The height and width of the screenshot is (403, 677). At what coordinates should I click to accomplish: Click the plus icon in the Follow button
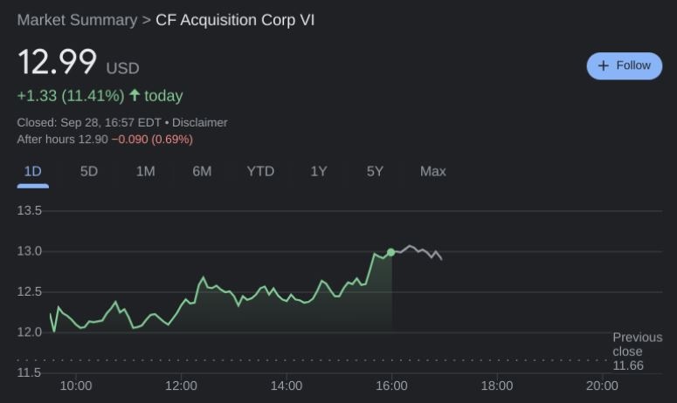pyautogui.click(x=603, y=66)
